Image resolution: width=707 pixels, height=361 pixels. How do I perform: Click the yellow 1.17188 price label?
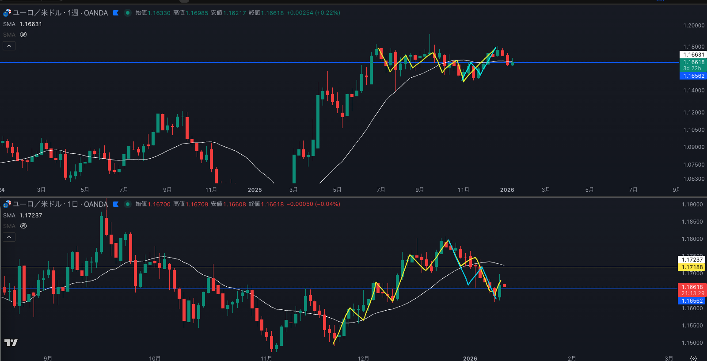pos(692,267)
